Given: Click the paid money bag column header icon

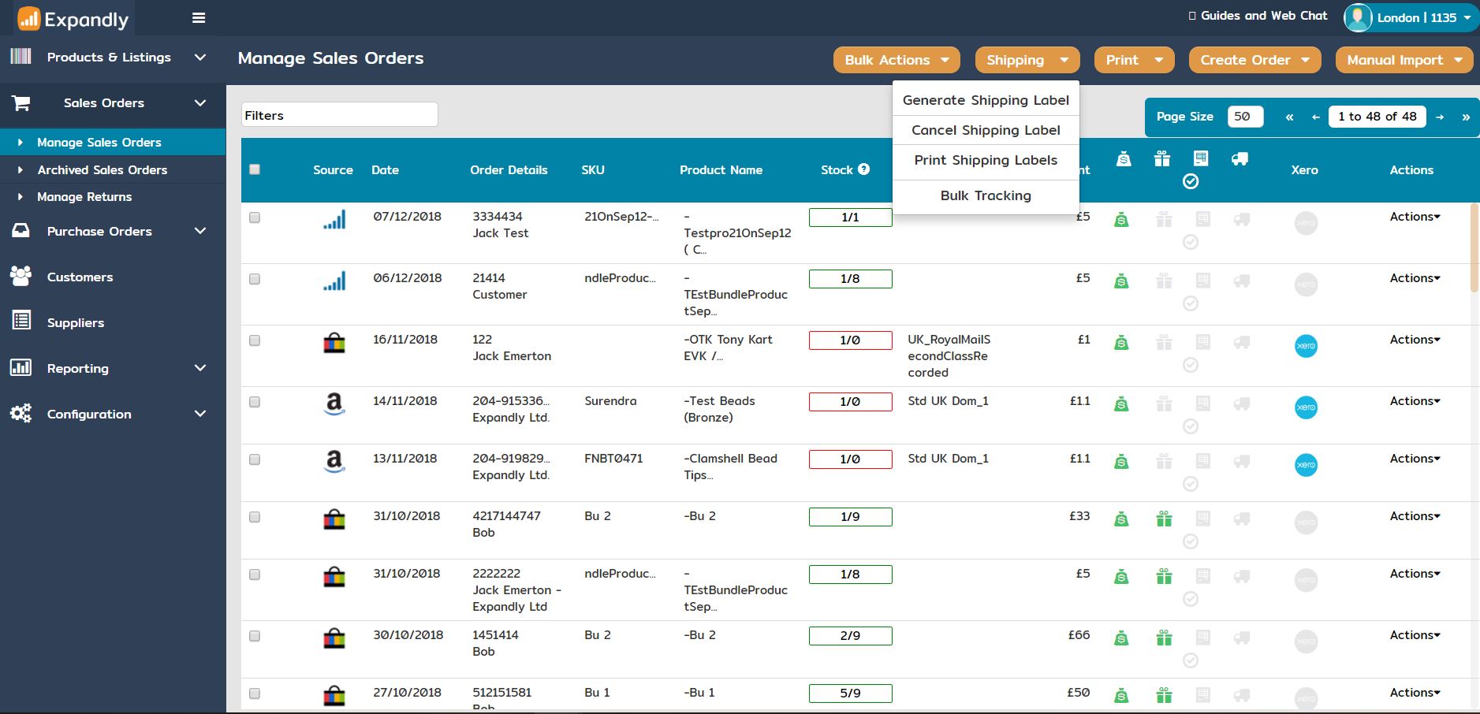Looking at the screenshot, I should pyautogui.click(x=1124, y=159).
